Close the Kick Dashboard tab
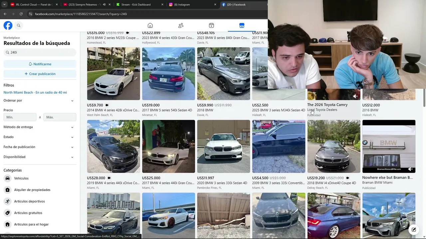426x239 pixels. pyautogui.click(x=162, y=5)
